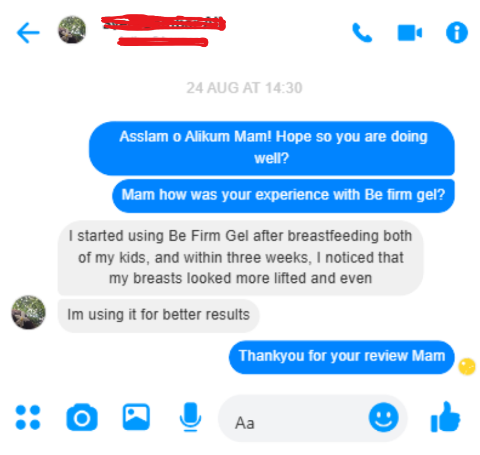Start a voice call with phone icon
This screenshot has width=480, height=455.
tap(362, 32)
